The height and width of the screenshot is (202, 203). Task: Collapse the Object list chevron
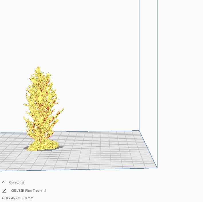(x=4, y=182)
